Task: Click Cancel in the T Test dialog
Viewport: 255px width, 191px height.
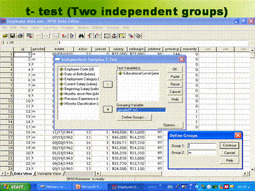Action: point(175,92)
